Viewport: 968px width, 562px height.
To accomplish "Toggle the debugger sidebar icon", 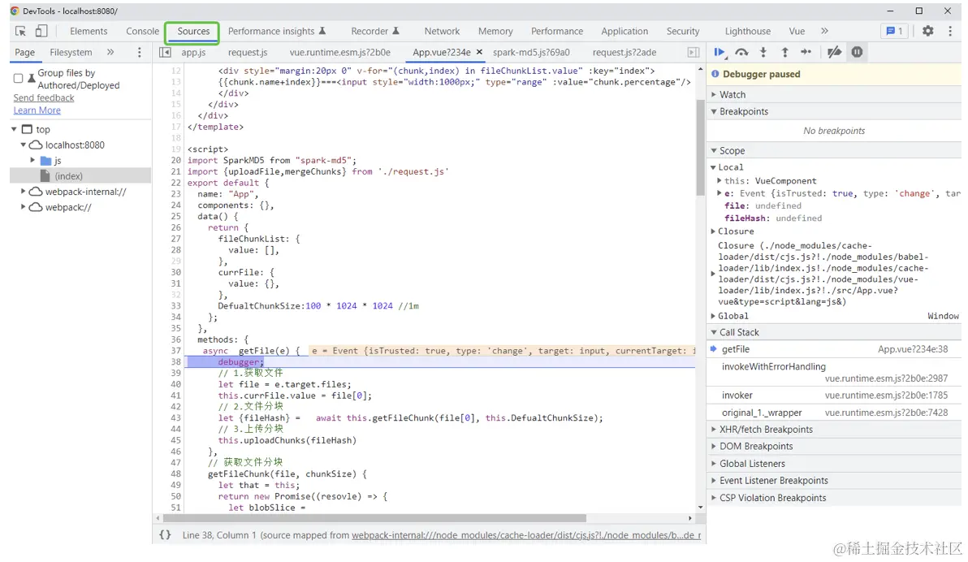I will coord(694,53).
